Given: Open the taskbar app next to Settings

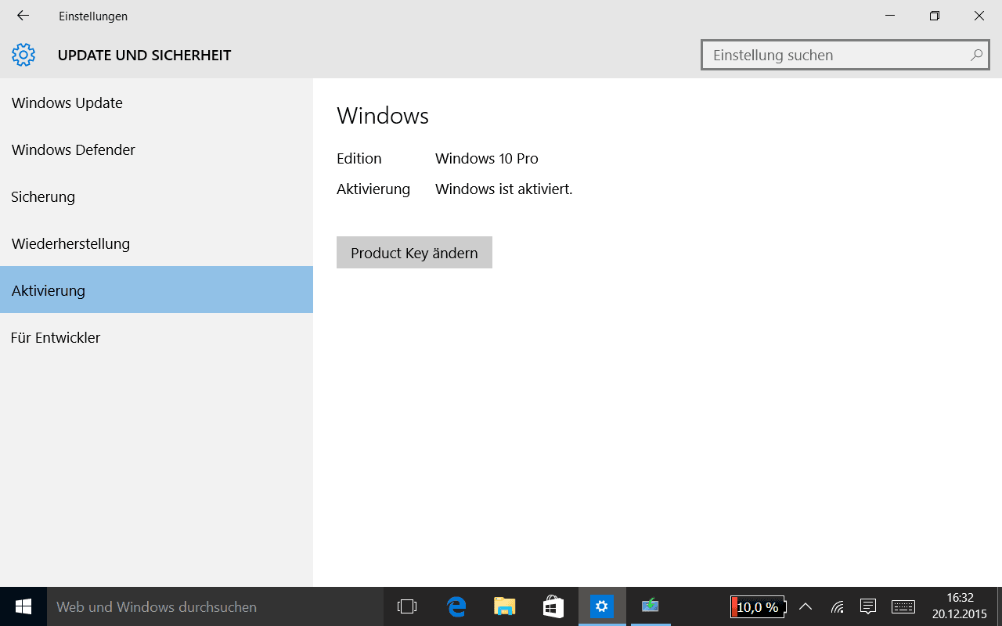Looking at the screenshot, I should click(651, 606).
